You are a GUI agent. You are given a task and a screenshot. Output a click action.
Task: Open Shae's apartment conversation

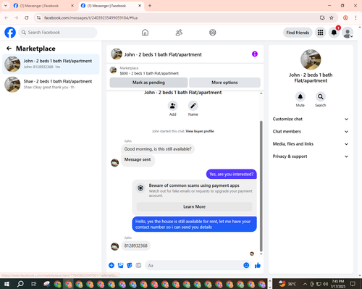[51, 84]
